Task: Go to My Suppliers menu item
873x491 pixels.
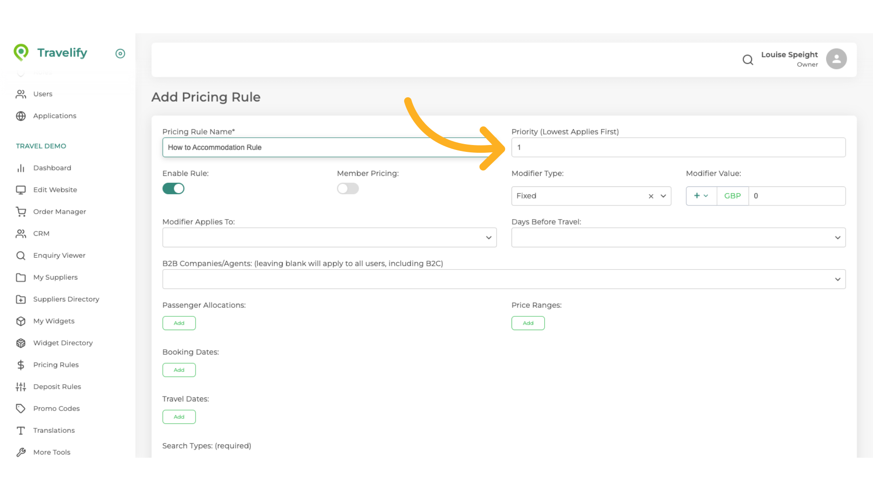Action: tap(55, 277)
